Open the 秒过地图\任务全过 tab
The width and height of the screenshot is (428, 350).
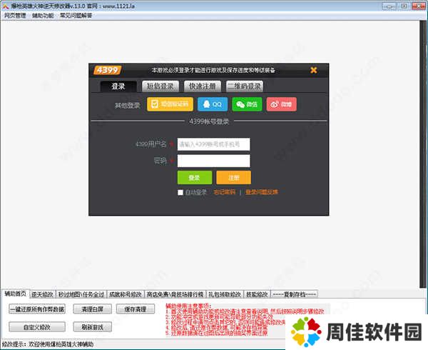pos(81,294)
